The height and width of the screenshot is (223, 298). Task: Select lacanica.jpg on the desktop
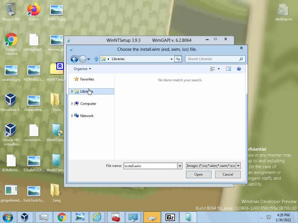[x=11, y=73]
